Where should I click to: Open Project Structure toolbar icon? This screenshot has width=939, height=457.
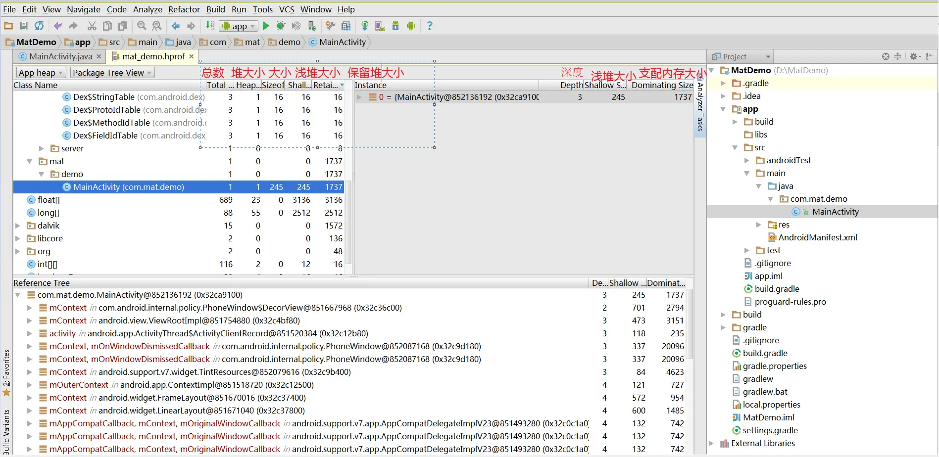click(x=346, y=26)
